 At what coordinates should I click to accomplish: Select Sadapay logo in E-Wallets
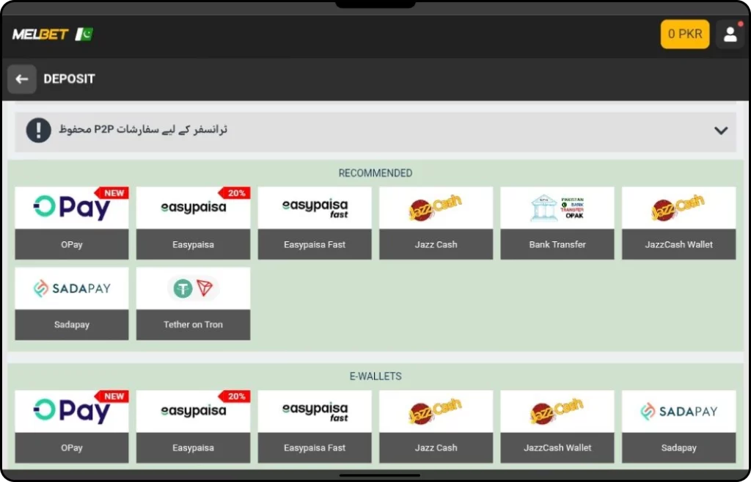(678, 411)
